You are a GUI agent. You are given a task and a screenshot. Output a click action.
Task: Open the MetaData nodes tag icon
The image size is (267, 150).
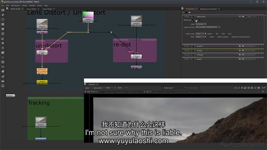click(3, 72)
